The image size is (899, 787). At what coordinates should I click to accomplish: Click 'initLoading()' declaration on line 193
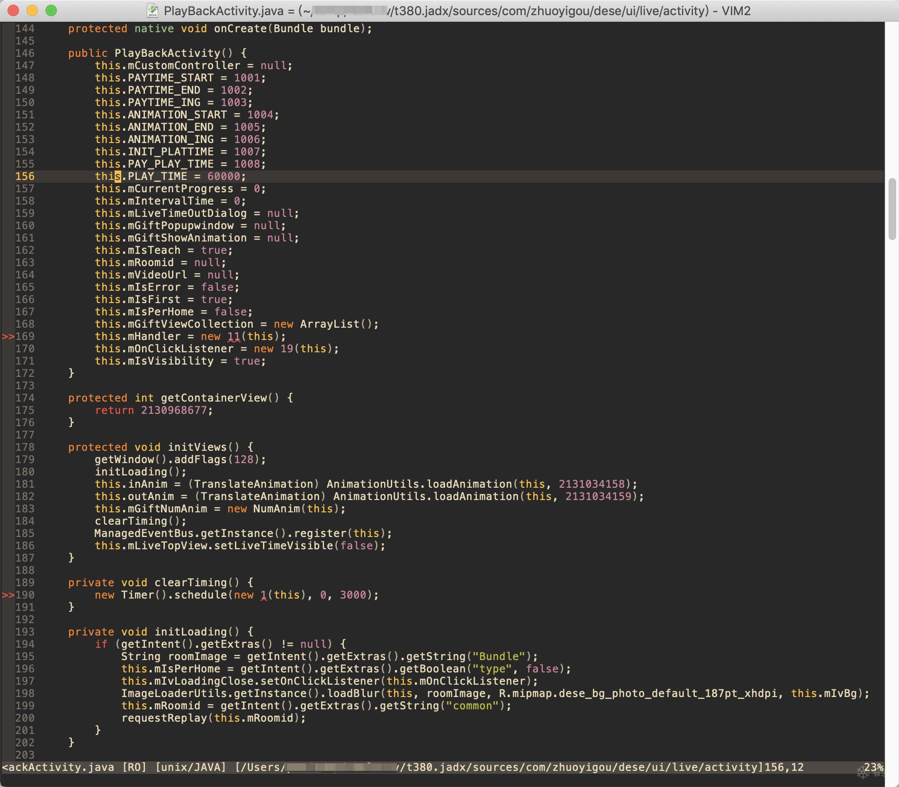pos(197,632)
